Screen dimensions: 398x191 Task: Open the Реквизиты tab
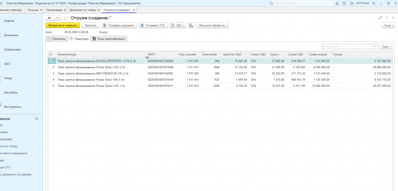coord(56,39)
